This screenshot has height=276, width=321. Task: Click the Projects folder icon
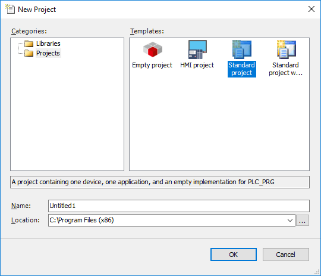point(29,53)
